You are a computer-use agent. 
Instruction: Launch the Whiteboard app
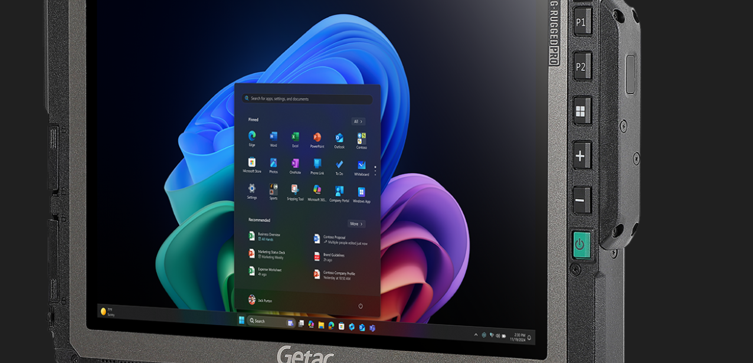[362, 168]
